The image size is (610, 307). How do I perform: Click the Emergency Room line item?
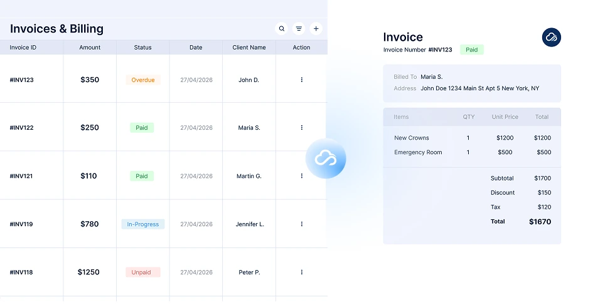click(x=418, y=152)
